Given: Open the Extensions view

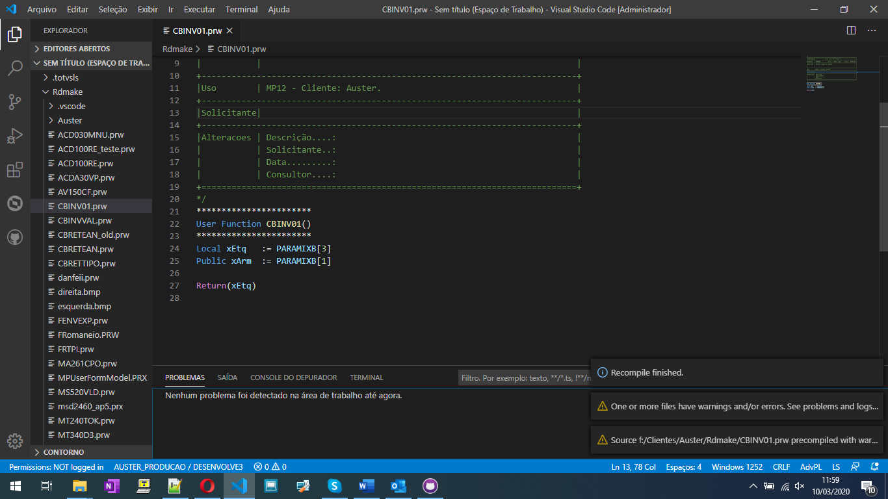Looking at the screenshot, I should (14, 170).
